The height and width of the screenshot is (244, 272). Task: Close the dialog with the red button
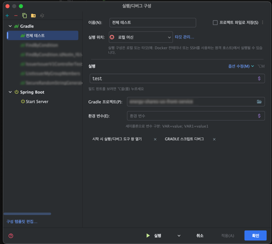pos(8,6)
